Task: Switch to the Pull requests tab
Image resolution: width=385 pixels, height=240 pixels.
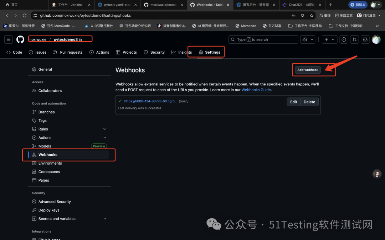Action: pos(68,52)
